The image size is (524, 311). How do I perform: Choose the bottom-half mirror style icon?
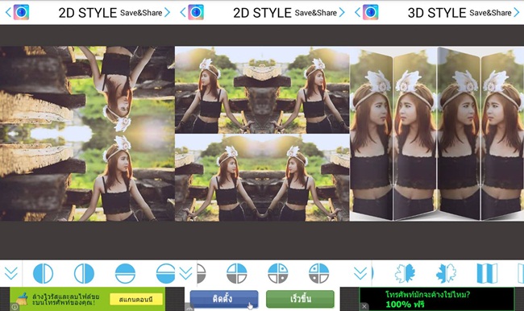tap(165, 273)
